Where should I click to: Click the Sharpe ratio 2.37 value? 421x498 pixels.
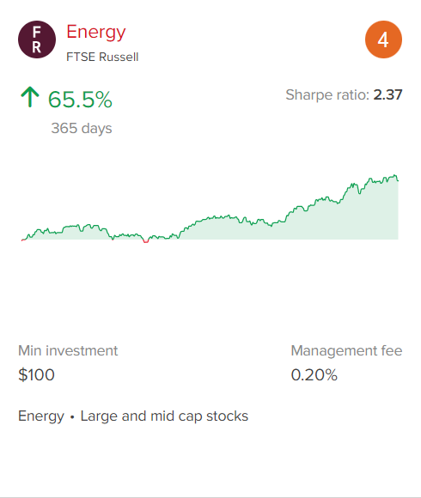pos(387,94)
